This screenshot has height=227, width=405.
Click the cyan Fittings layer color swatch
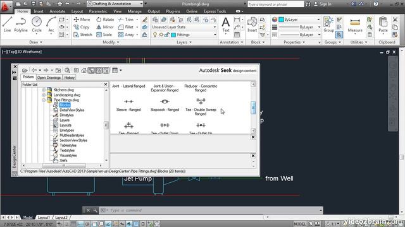coord(173,35)
